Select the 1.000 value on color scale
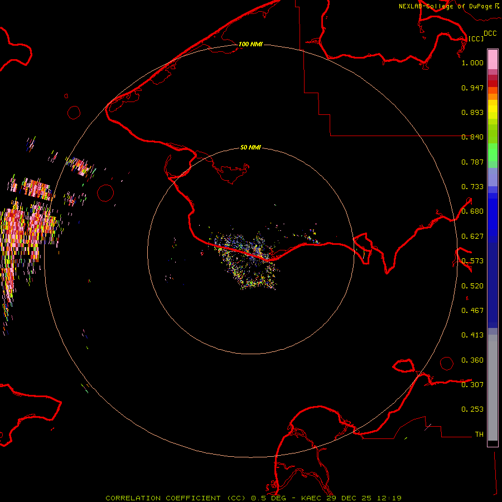This screenshot has width=502, height=502. (x=472, y=63)
